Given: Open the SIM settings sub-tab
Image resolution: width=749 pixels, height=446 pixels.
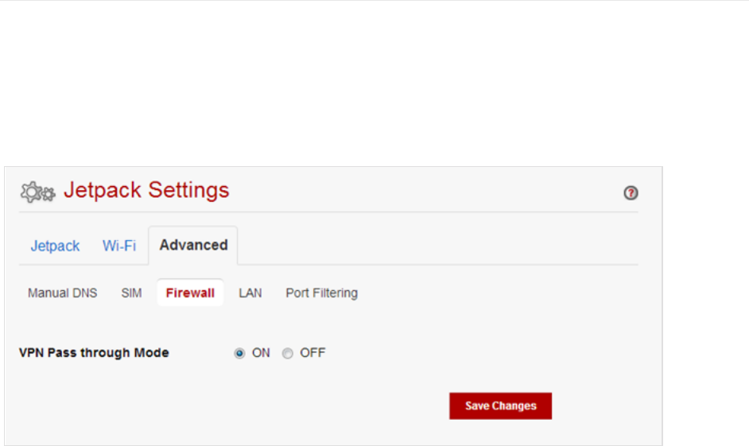Looking at the screenshot, I should tap(131, 293).
